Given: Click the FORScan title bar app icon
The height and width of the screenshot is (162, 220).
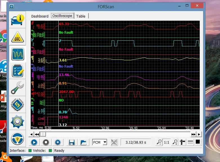Looking at the screenshot, I should [x=12, y=7].
